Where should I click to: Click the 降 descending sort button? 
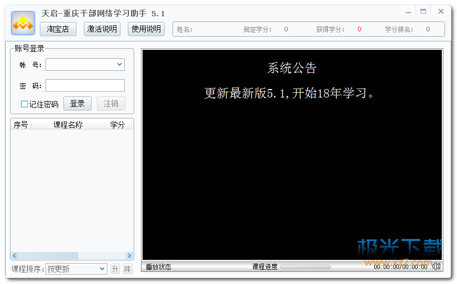coord(127,269)
